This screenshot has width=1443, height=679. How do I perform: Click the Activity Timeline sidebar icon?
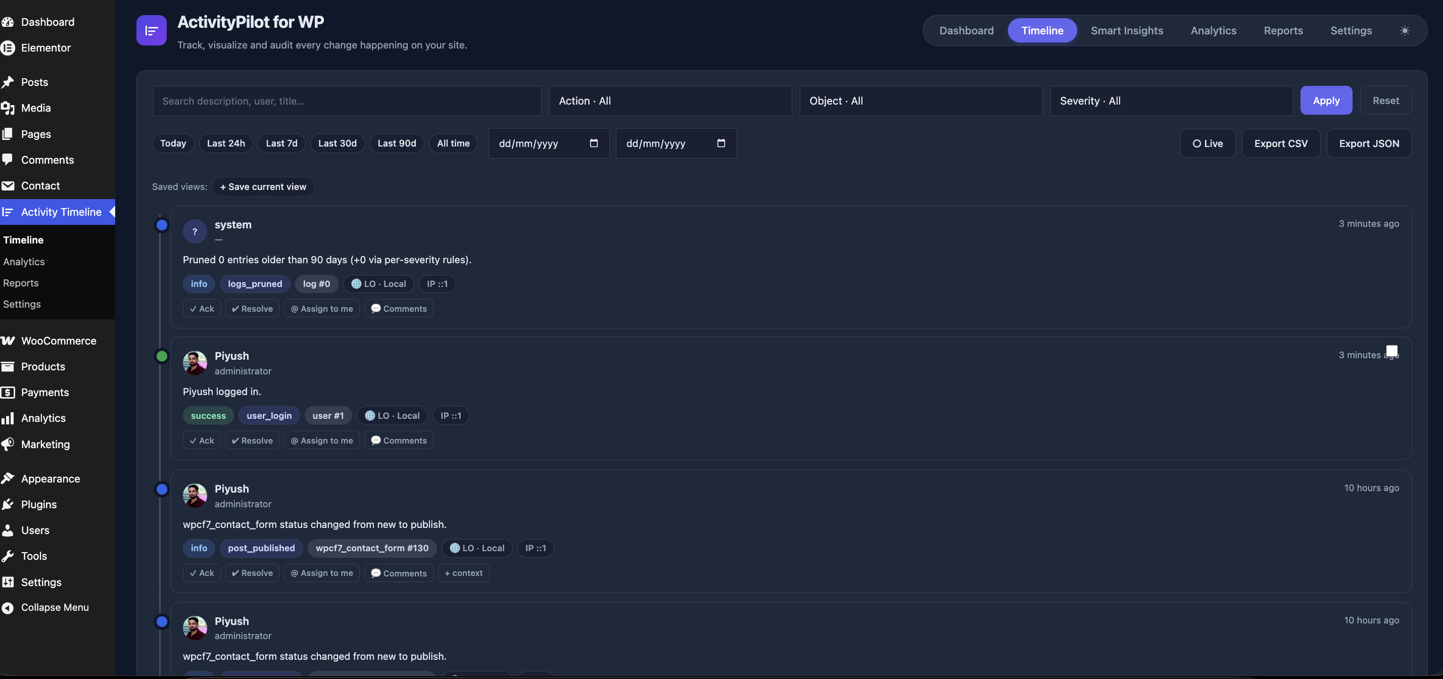click(7, 212)
